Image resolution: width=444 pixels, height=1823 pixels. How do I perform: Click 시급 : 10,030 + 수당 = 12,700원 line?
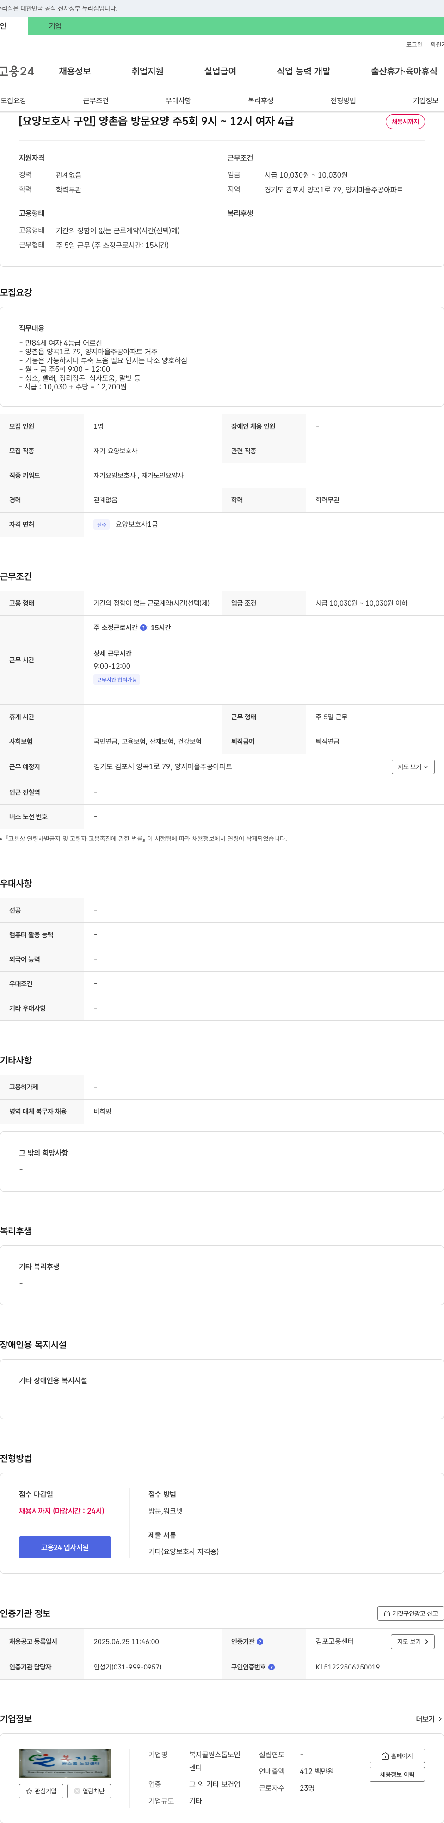(73, 387)
